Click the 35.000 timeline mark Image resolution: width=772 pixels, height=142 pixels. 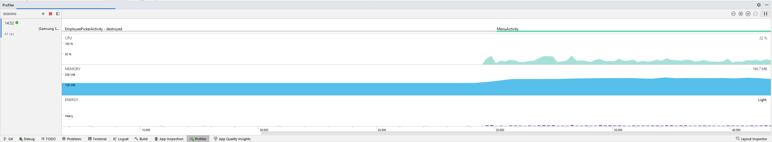coord(618,130)
